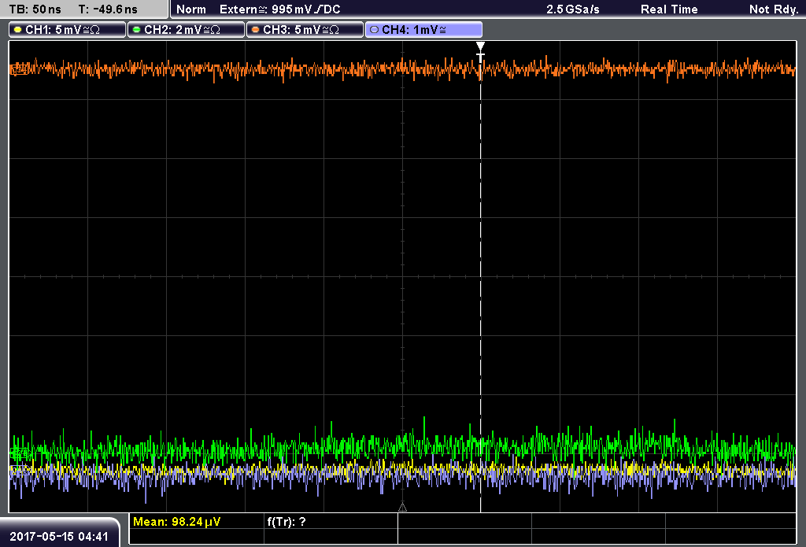The height and width of the screenshot is (547, 806).
Task: Click the 2.5 GSa/s sample rate readout
Action: pos(573,9)
